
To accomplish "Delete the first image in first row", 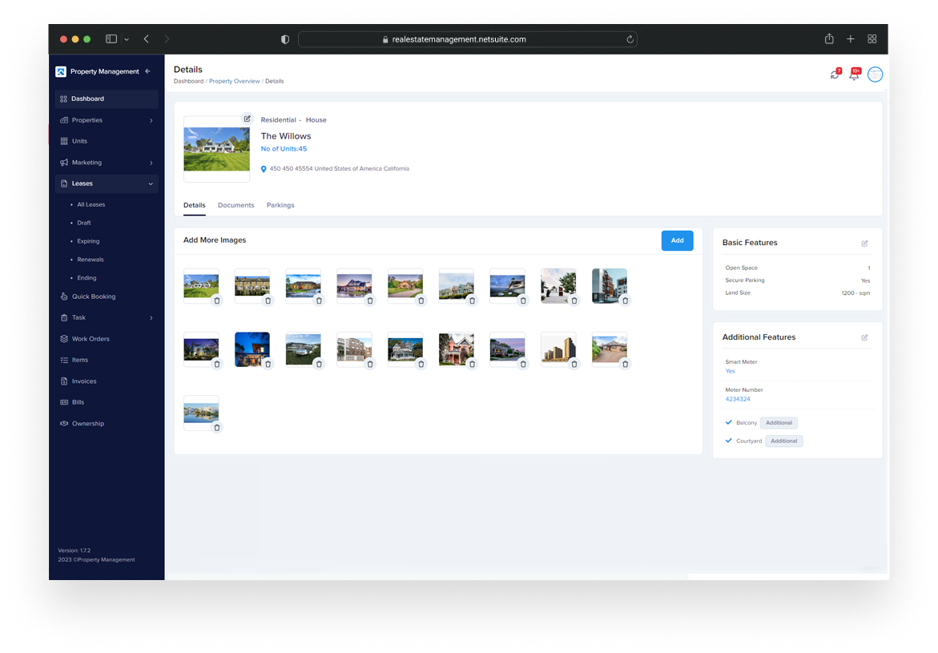I will 217,301.
